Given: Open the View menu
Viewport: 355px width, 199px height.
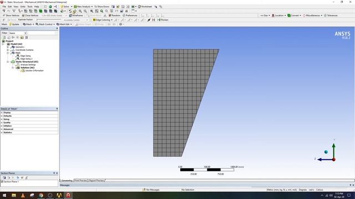Looking at the screenshot, I should click(16, 7).
